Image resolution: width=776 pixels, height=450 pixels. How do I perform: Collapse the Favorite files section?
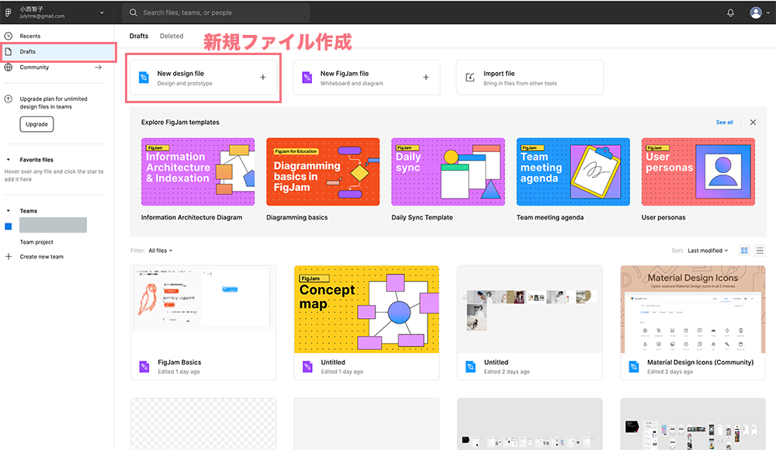point(9,160)
